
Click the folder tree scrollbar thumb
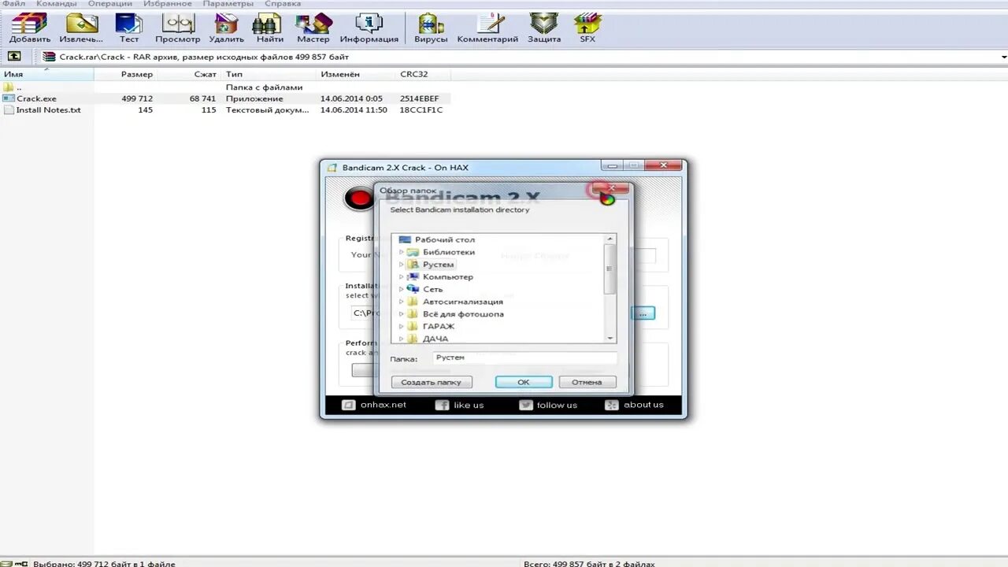click(610, 269)
